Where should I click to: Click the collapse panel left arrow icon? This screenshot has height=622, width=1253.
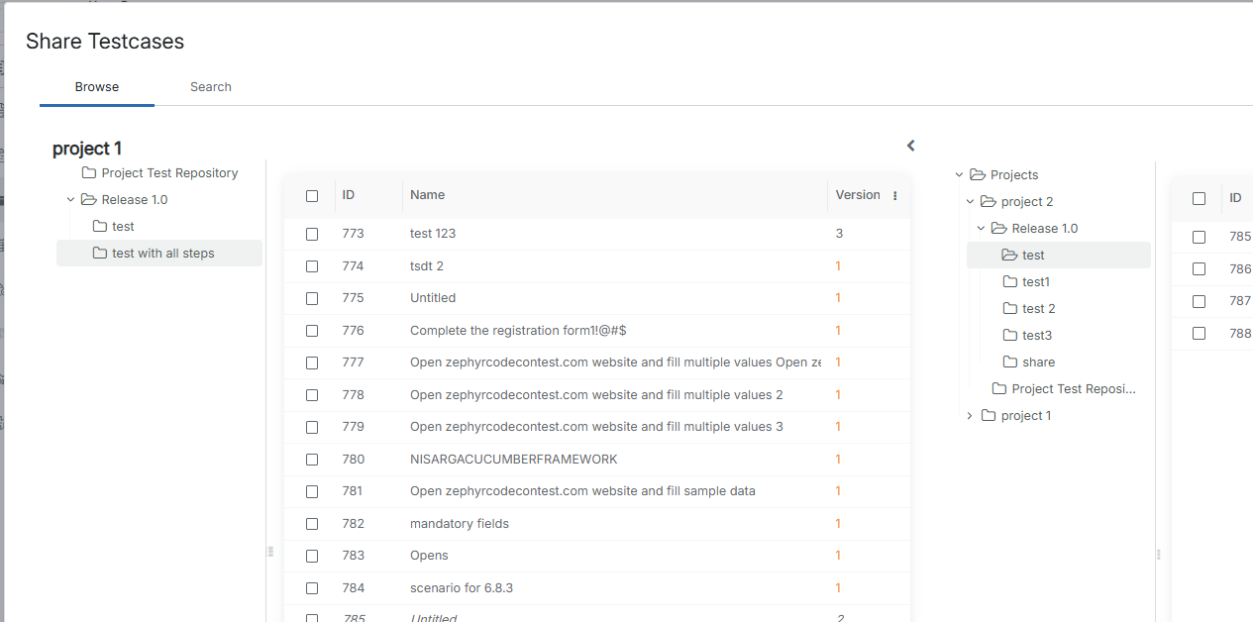point(910,146)
